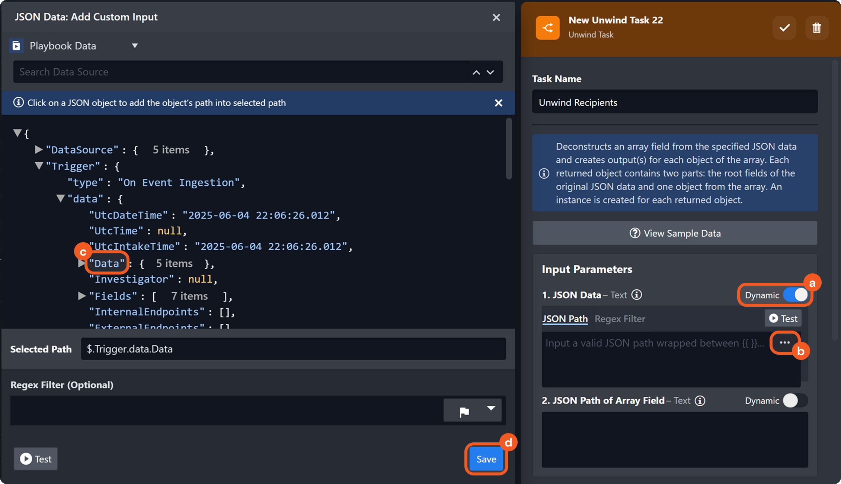
Task: Click the Search Data Source input field
Action: point(238,72)
